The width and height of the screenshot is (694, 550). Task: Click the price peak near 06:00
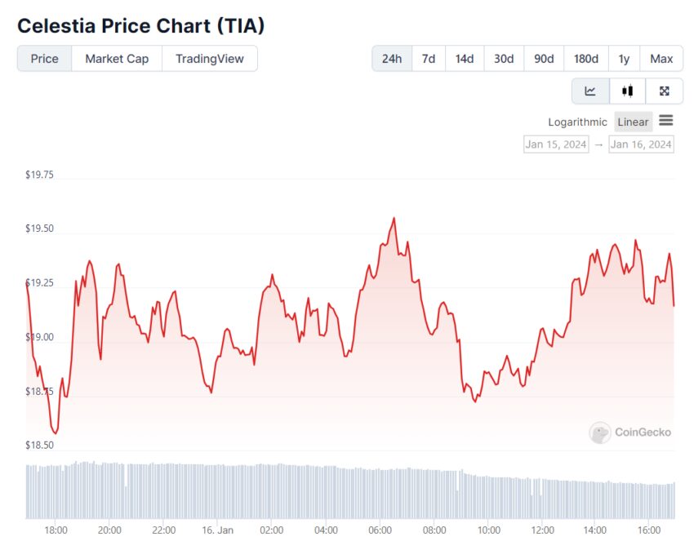(x=394, y=218)
